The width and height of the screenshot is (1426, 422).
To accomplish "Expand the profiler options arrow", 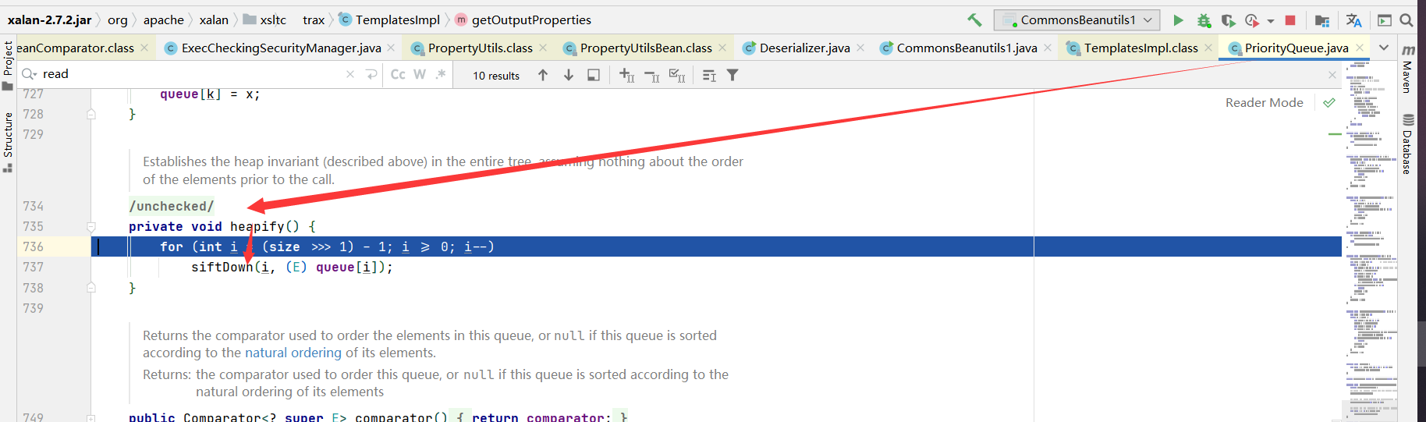I will click(x=1271, y=21).
